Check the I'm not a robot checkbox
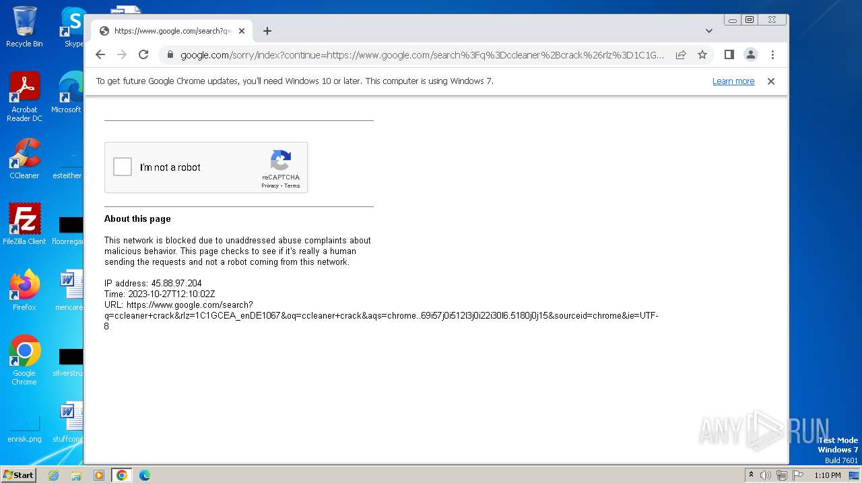 coord(123,167)
